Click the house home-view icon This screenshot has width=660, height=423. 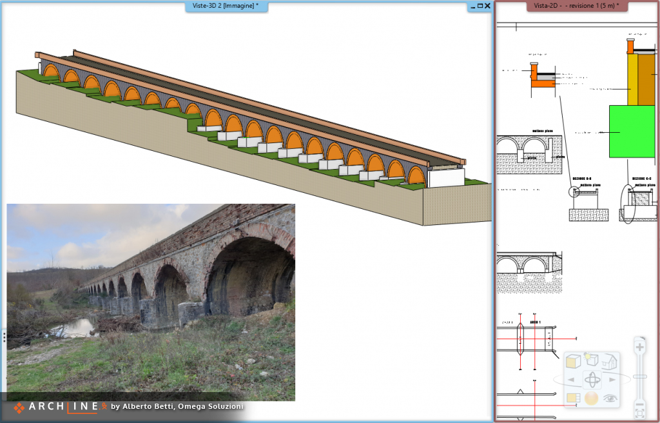click(x=610, y=361)
